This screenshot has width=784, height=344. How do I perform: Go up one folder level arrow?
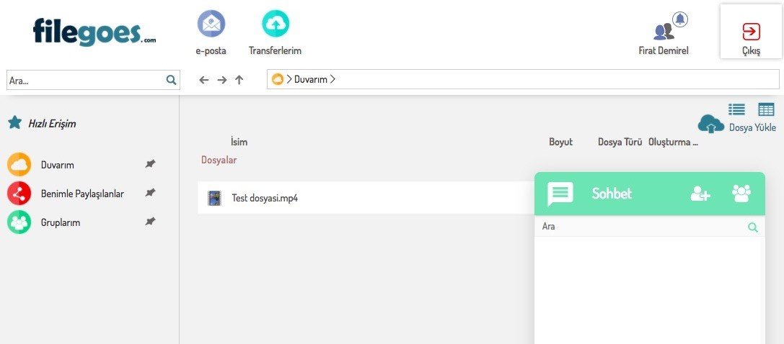click(x=239, y=80)
